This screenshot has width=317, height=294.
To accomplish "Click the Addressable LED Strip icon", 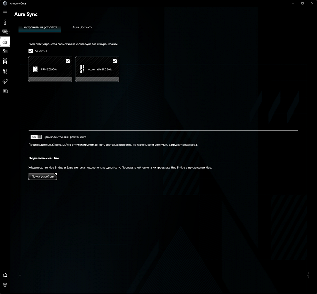I will pos(82,69).
